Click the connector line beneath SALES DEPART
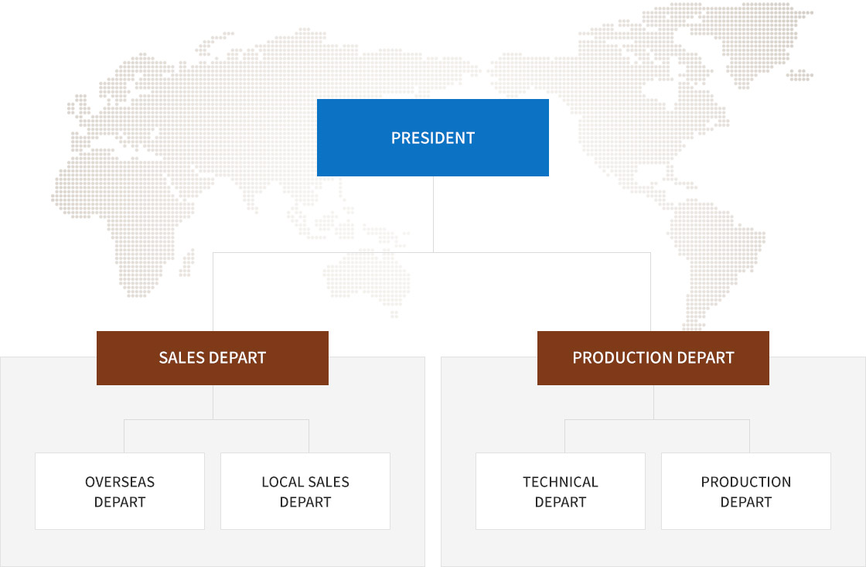Viewport: 866px width, 567px height. click(x=213, y=402)
